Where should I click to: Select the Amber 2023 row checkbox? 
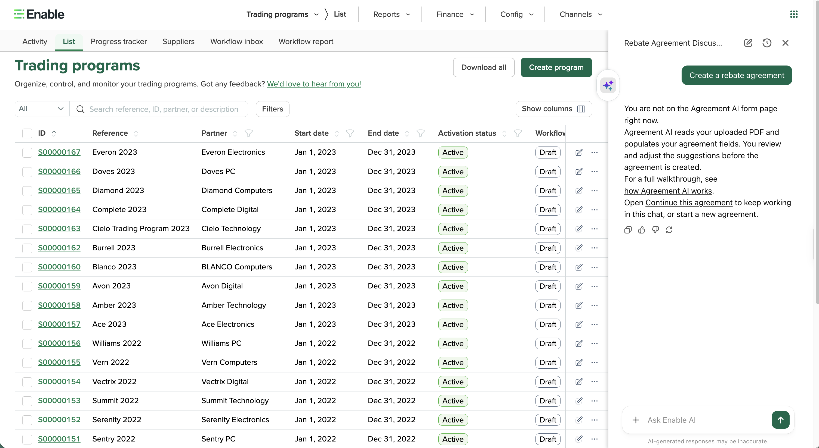point(27,305)
